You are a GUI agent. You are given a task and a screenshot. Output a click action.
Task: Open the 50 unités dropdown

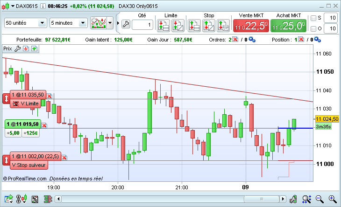[26, 23]
